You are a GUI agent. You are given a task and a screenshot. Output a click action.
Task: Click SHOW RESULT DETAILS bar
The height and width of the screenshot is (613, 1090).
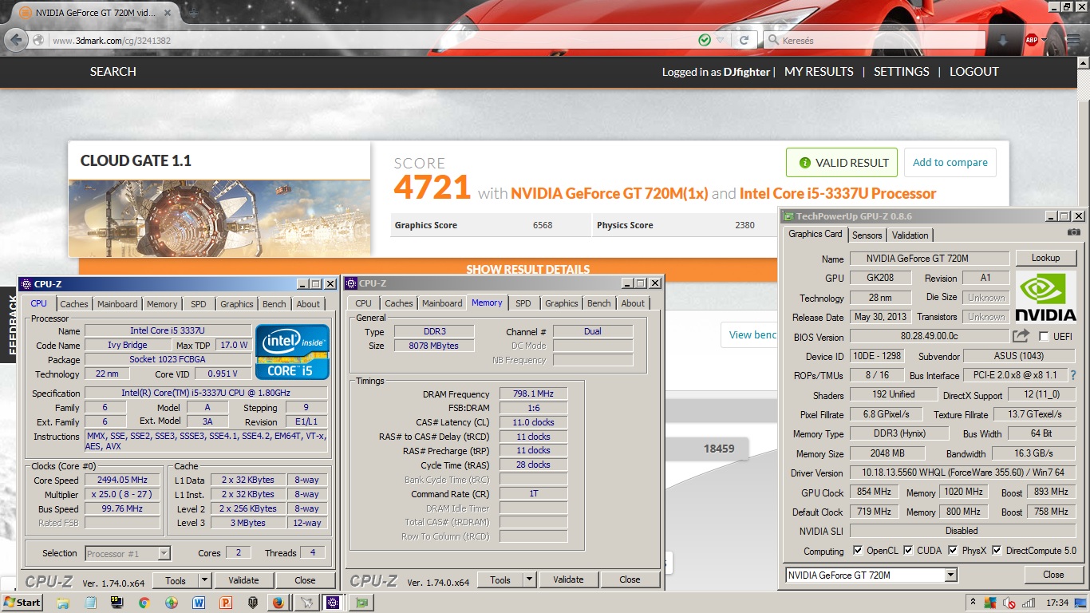pos(528,269)
